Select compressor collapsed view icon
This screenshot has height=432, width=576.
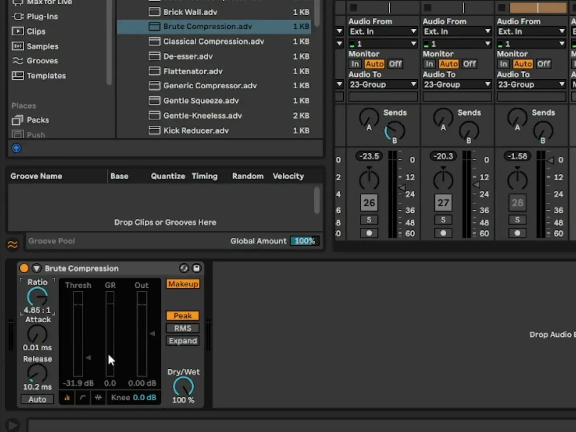pos(67,398)
